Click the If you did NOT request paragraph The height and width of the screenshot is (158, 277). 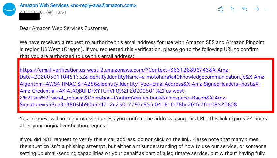132,146
